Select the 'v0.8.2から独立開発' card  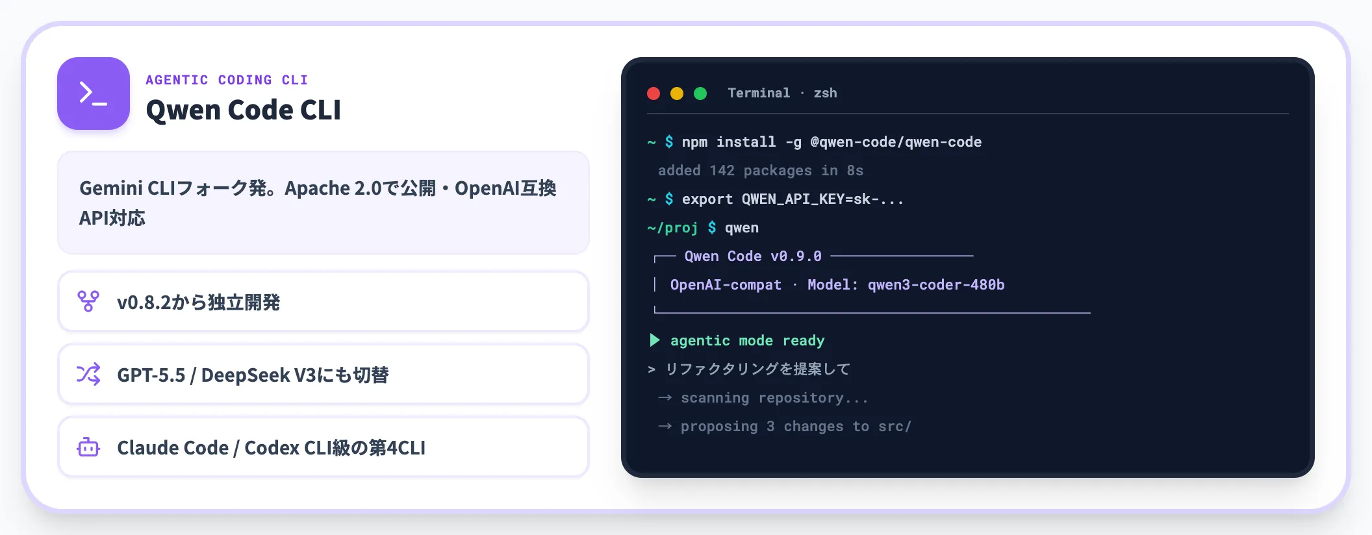click(324, 301)
